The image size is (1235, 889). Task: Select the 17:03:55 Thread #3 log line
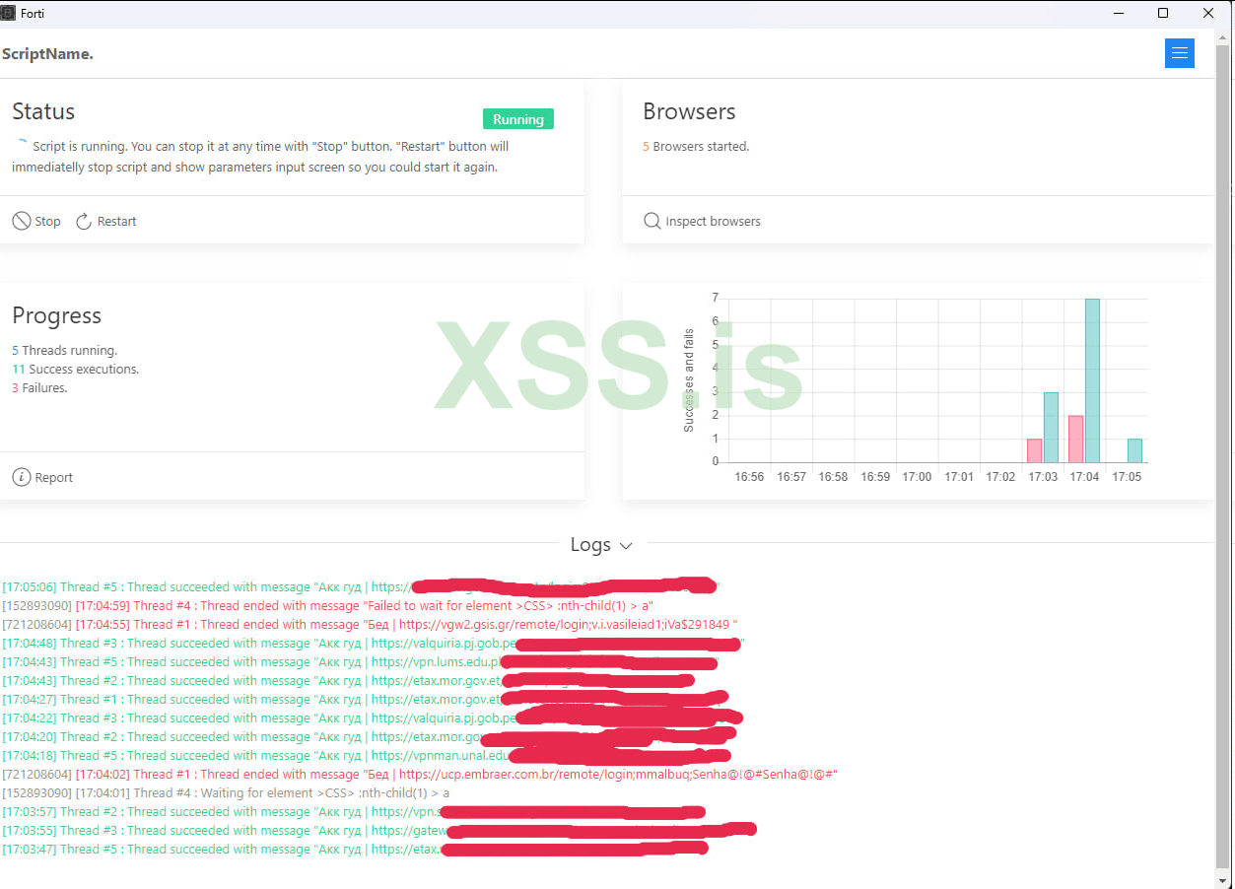click(379, 830)
